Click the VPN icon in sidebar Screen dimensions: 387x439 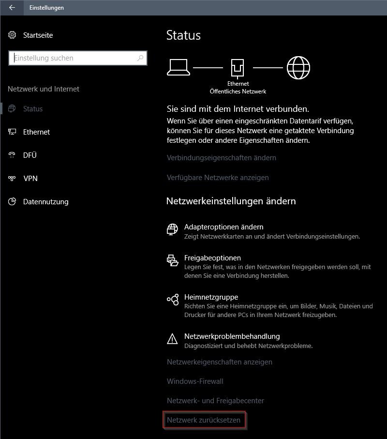12,178
